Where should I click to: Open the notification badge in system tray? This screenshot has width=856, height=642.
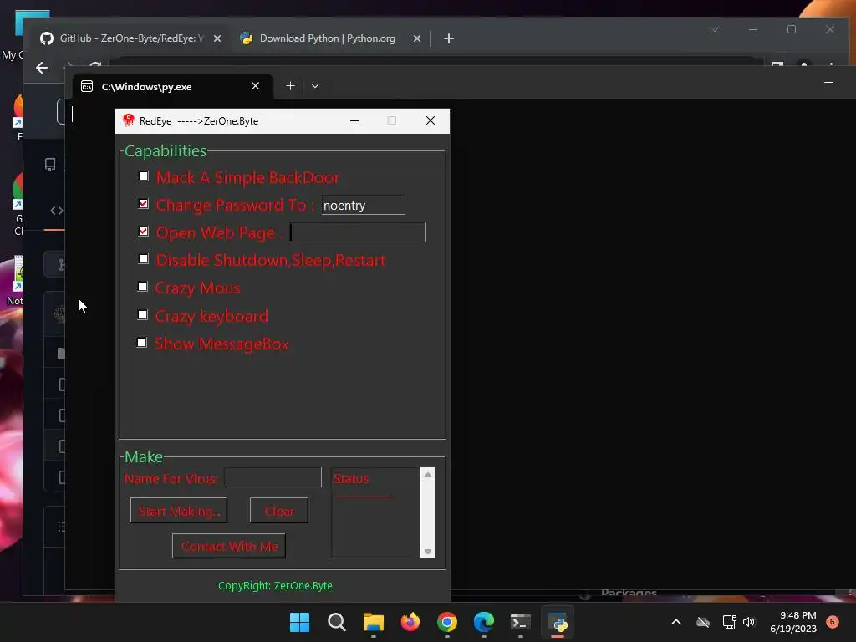tap(833, 621)
